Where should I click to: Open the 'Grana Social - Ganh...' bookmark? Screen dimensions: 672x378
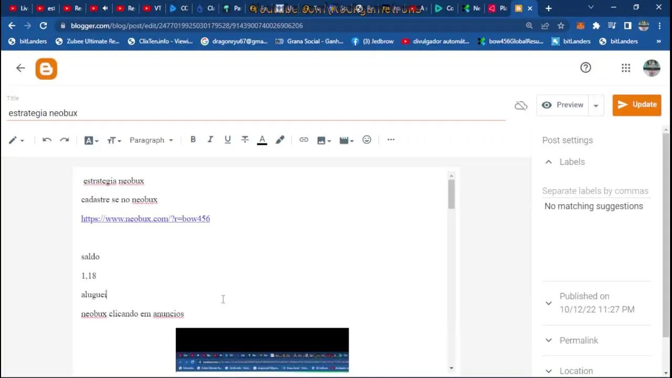(310, 41)
